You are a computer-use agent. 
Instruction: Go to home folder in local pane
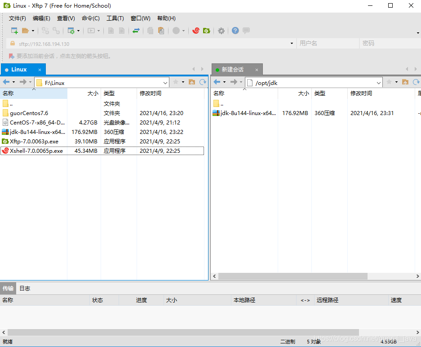tap(192, 82)
